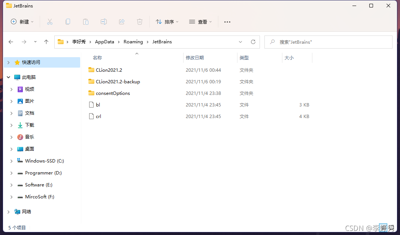Go forward with the right arrow

pos(24,42)
